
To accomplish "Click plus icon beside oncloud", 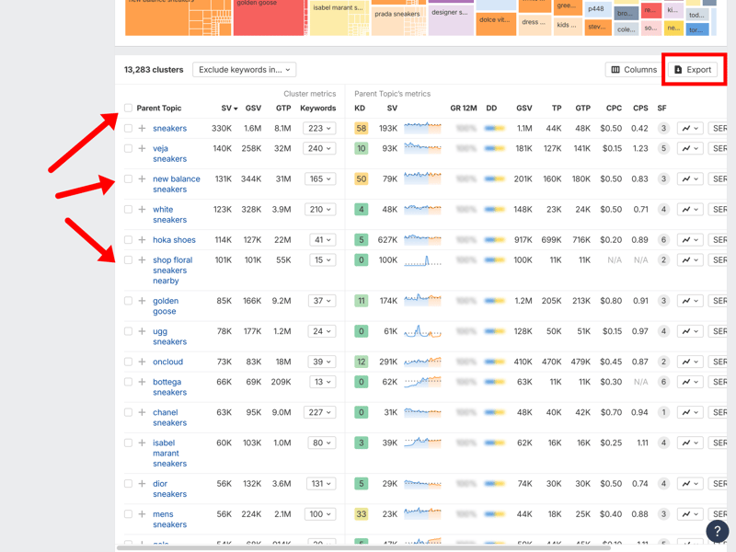I will click(142, 362).
